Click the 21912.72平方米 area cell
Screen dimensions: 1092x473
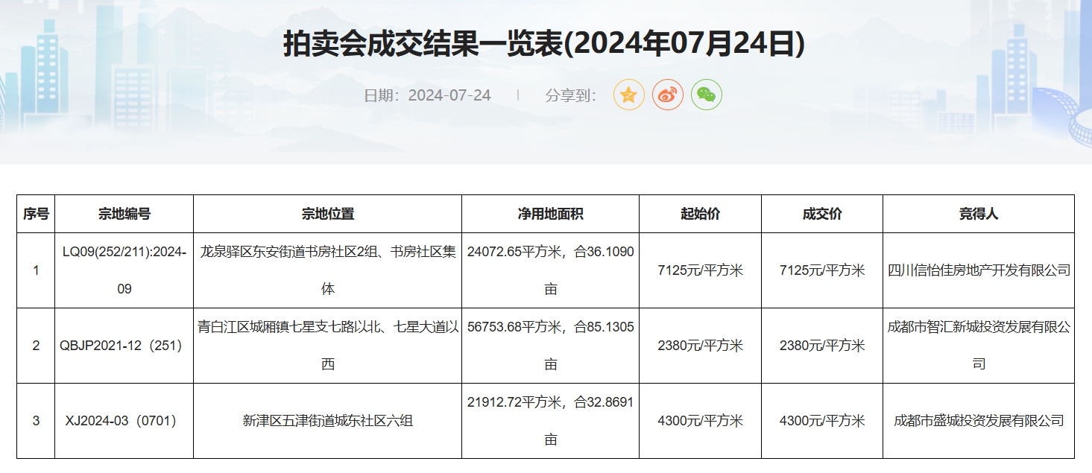(x=551, y=421)
